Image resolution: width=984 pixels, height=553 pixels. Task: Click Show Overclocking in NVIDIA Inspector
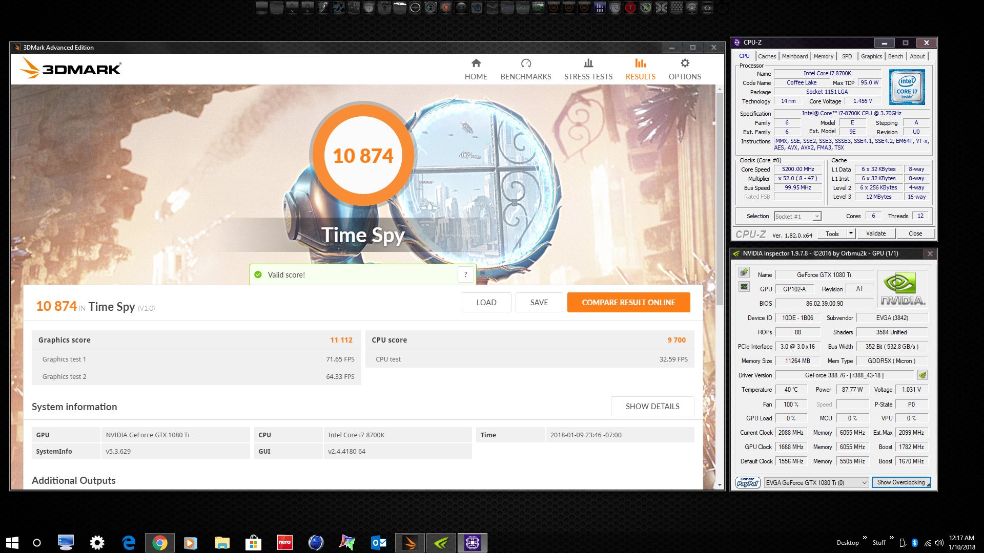tap(901, 482)
